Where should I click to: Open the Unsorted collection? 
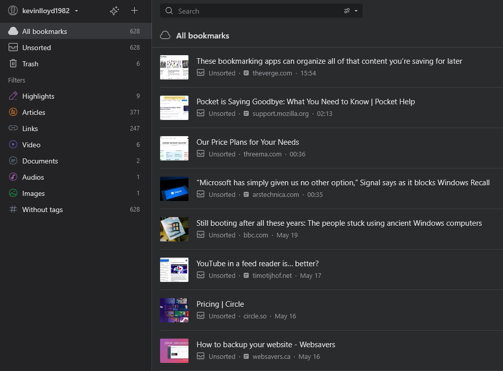pos(75,48)
